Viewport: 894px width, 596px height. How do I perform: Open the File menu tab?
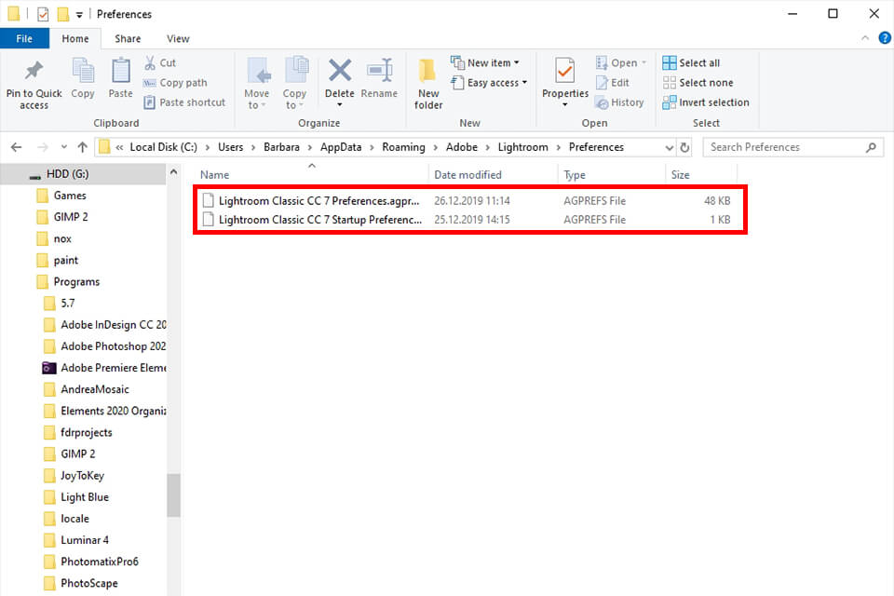click(x=24, y=39)
